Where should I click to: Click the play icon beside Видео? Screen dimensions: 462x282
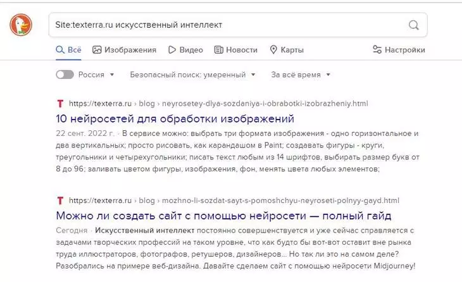point(172,50)
